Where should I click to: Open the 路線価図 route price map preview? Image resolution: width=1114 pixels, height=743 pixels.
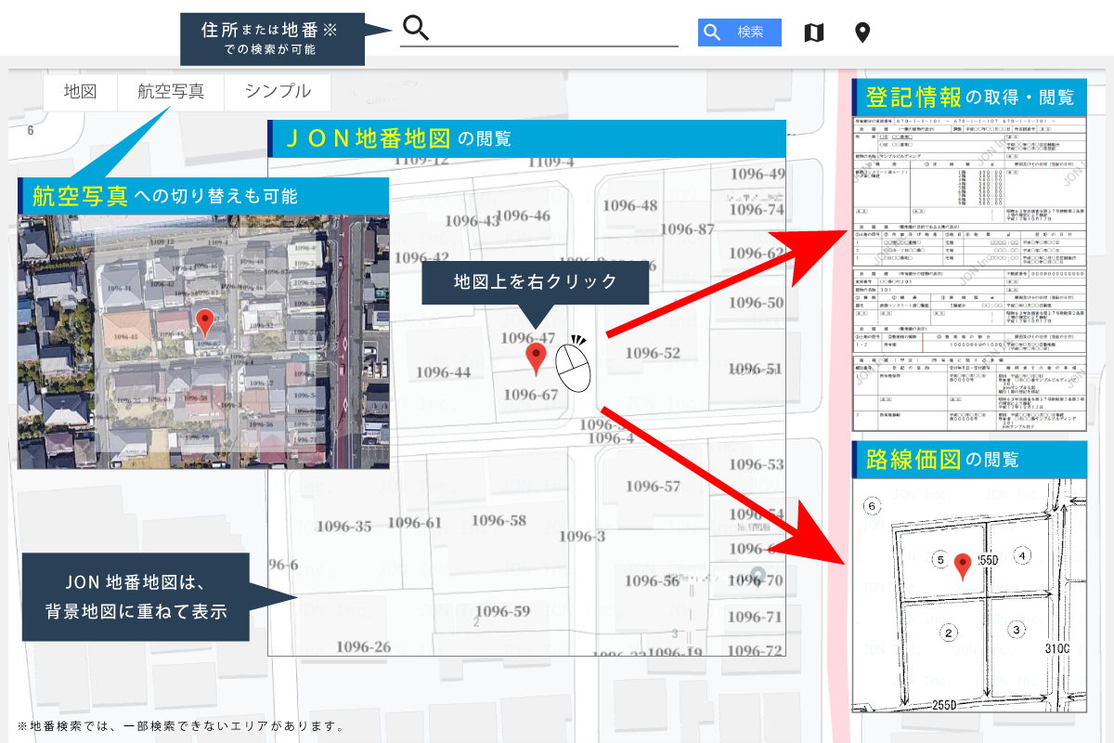click(969, 595)
